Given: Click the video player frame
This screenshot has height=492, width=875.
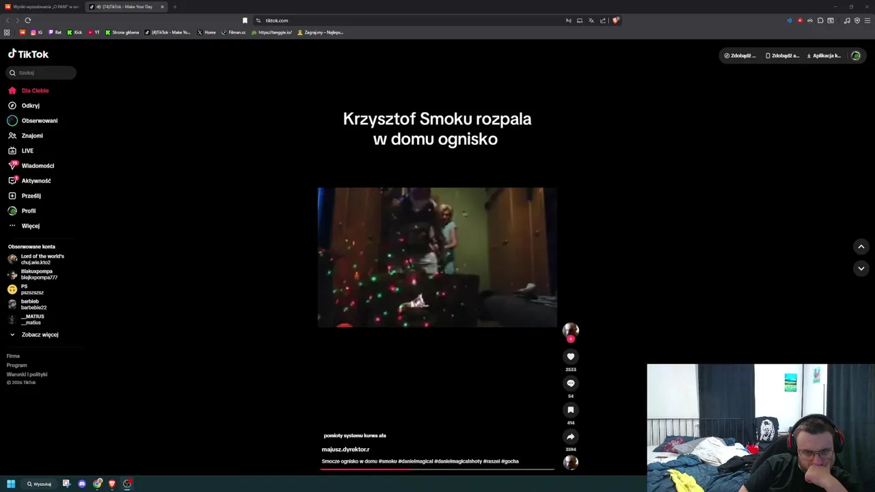Looking at the screenshot, I should (x=437, y=258).
